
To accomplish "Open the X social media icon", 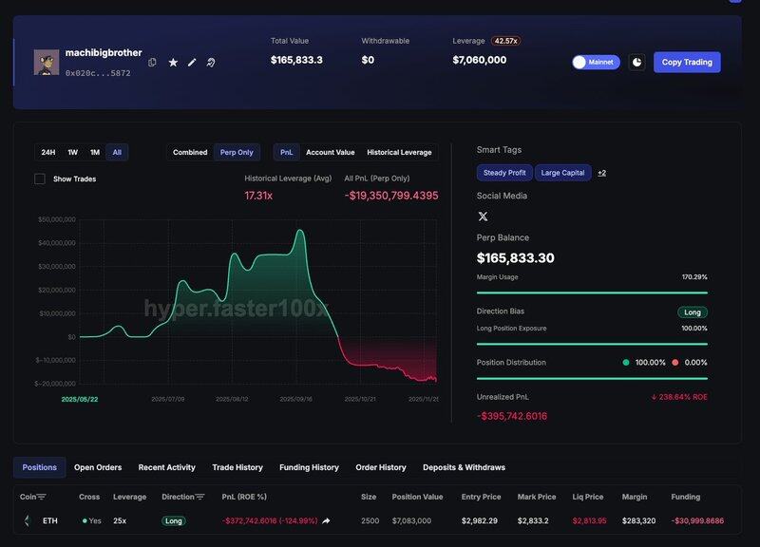I will pos(483,217).
